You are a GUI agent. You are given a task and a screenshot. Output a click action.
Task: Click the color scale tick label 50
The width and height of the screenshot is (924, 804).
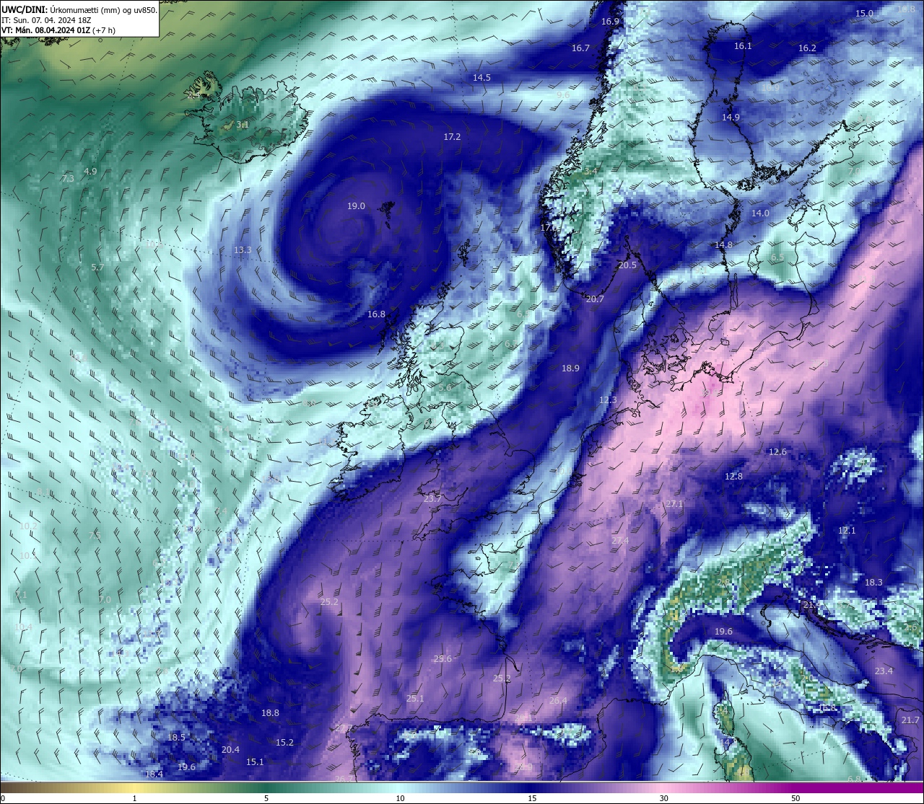pyautogui.click(x=796, y=798)
